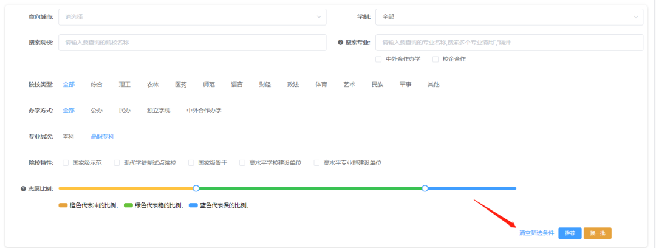
Task: Choose 政法 school type
Action: pos(293,84)
